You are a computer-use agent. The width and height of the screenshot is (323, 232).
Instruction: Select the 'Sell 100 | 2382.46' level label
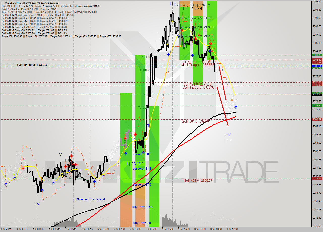[198, 62]
